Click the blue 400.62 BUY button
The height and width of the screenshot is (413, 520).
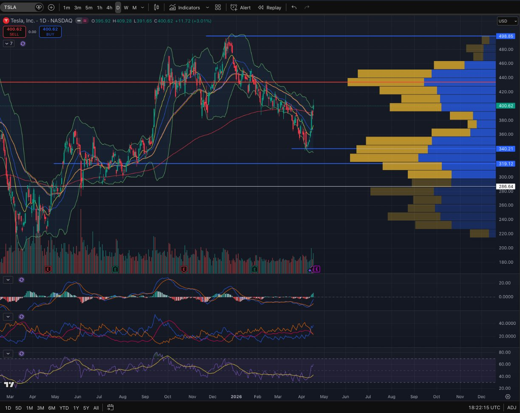tap(50, 32)
